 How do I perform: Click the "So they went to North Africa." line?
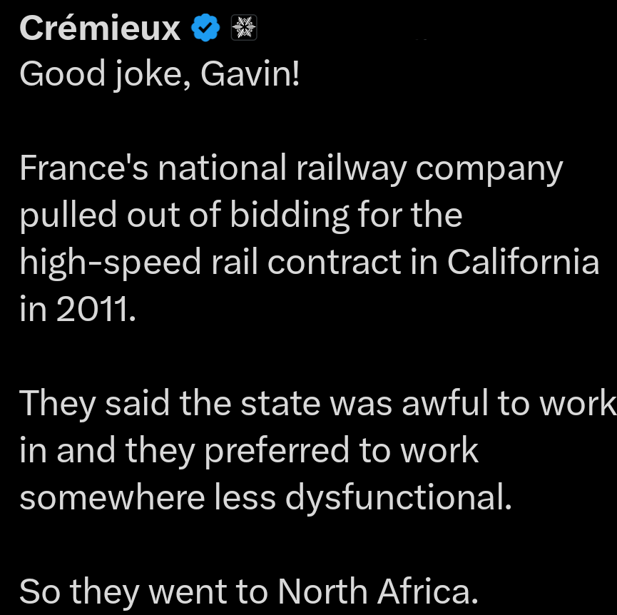[x=246, y=591]
